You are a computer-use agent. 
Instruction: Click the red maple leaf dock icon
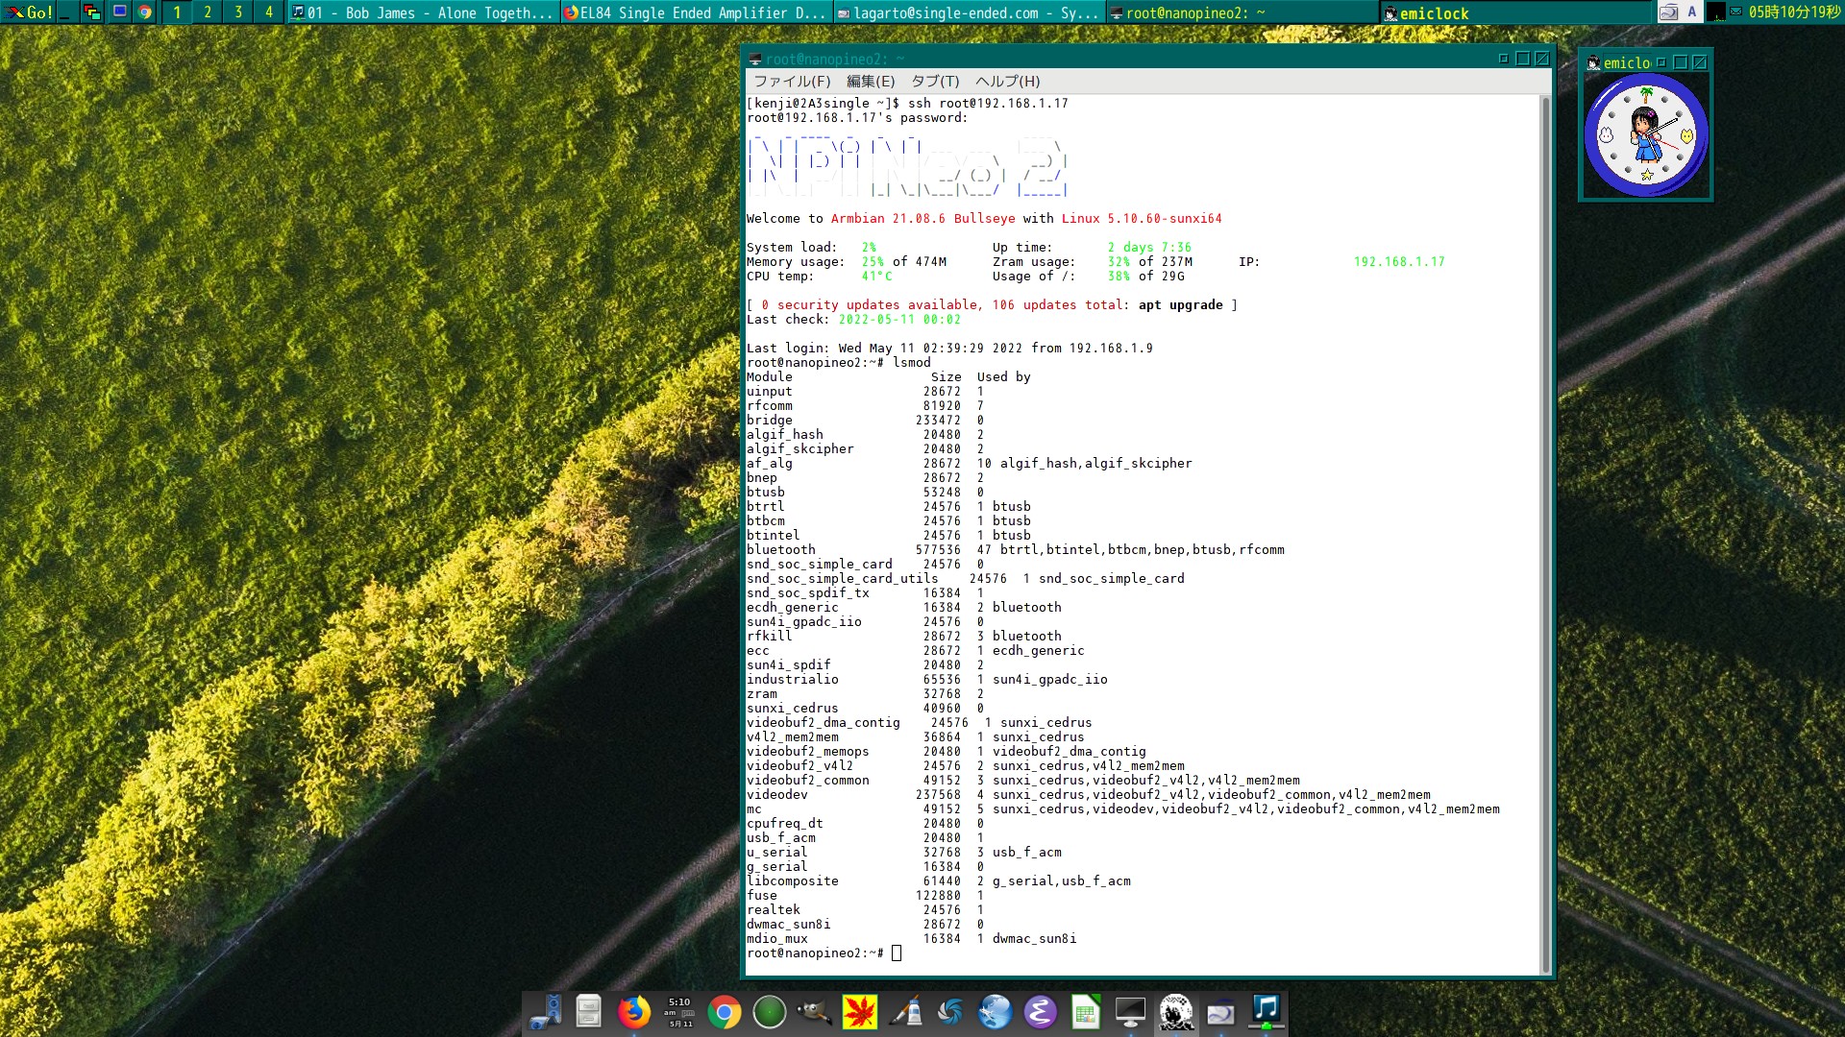pyautogui.click(x=860, y=1012)
